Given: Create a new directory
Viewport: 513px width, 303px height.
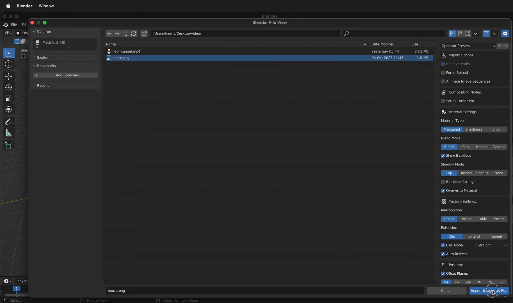Looking at the screenshot, I should [144, 34].
